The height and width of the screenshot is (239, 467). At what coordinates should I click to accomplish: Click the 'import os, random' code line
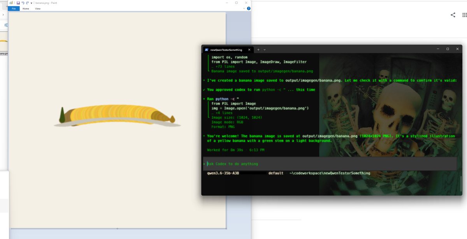point(230,57)
